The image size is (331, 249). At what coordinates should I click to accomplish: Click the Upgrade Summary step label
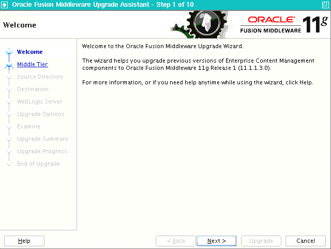pyautogui.click(x=42, y=139)
